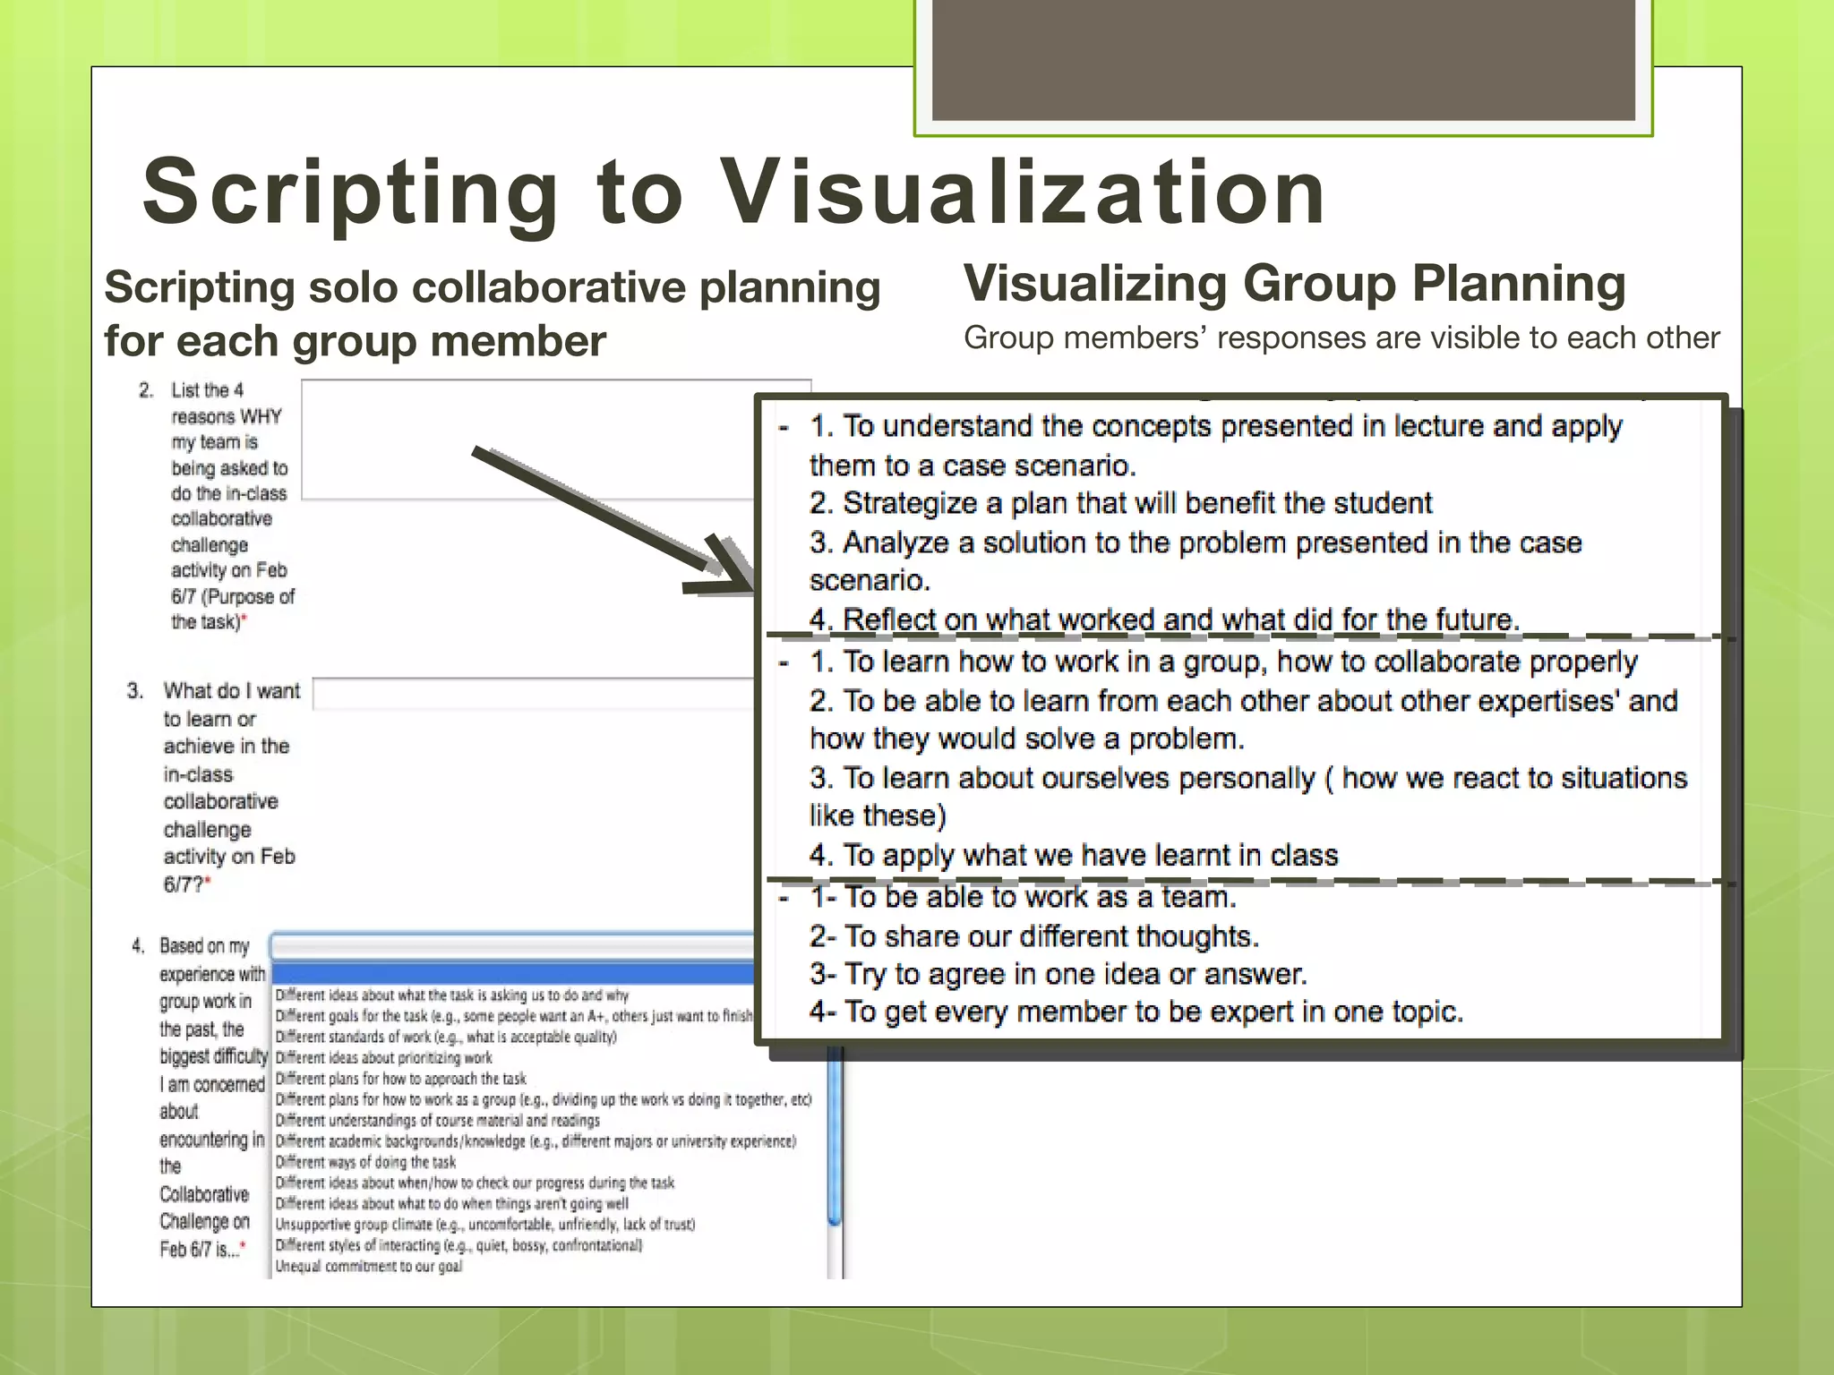Click '3- Try to agree in one idea or answer.'
The image size is (1834, 1375).
[x=1058, y=974]
